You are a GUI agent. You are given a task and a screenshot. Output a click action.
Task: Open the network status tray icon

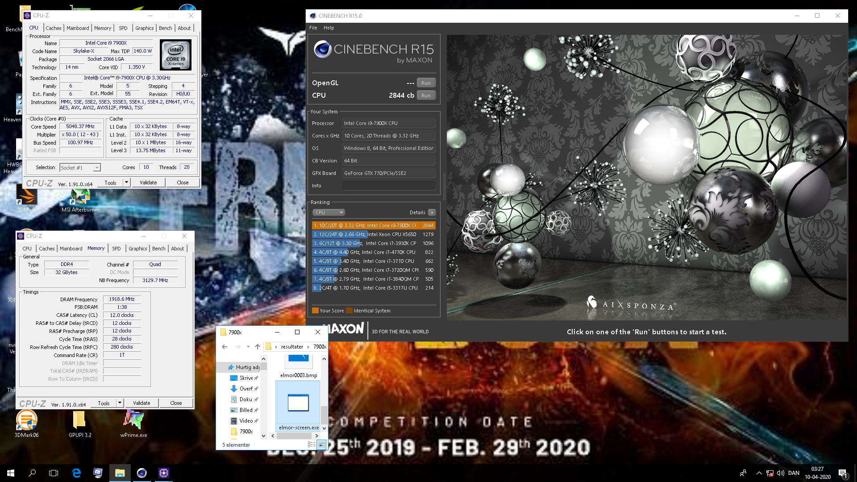[770, 473]
